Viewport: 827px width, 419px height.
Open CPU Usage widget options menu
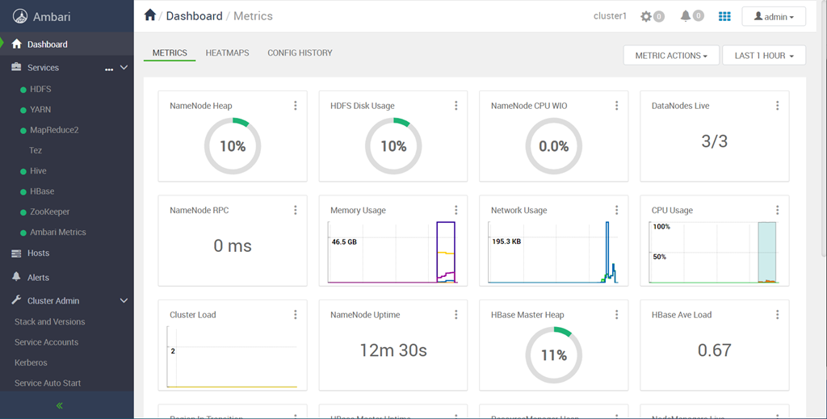[x=778, y=210]
